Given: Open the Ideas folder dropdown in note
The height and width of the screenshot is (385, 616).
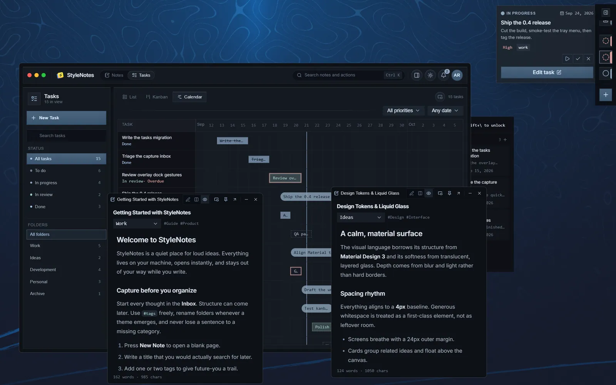Looking at the screenshot, I should tap(360, 217).
